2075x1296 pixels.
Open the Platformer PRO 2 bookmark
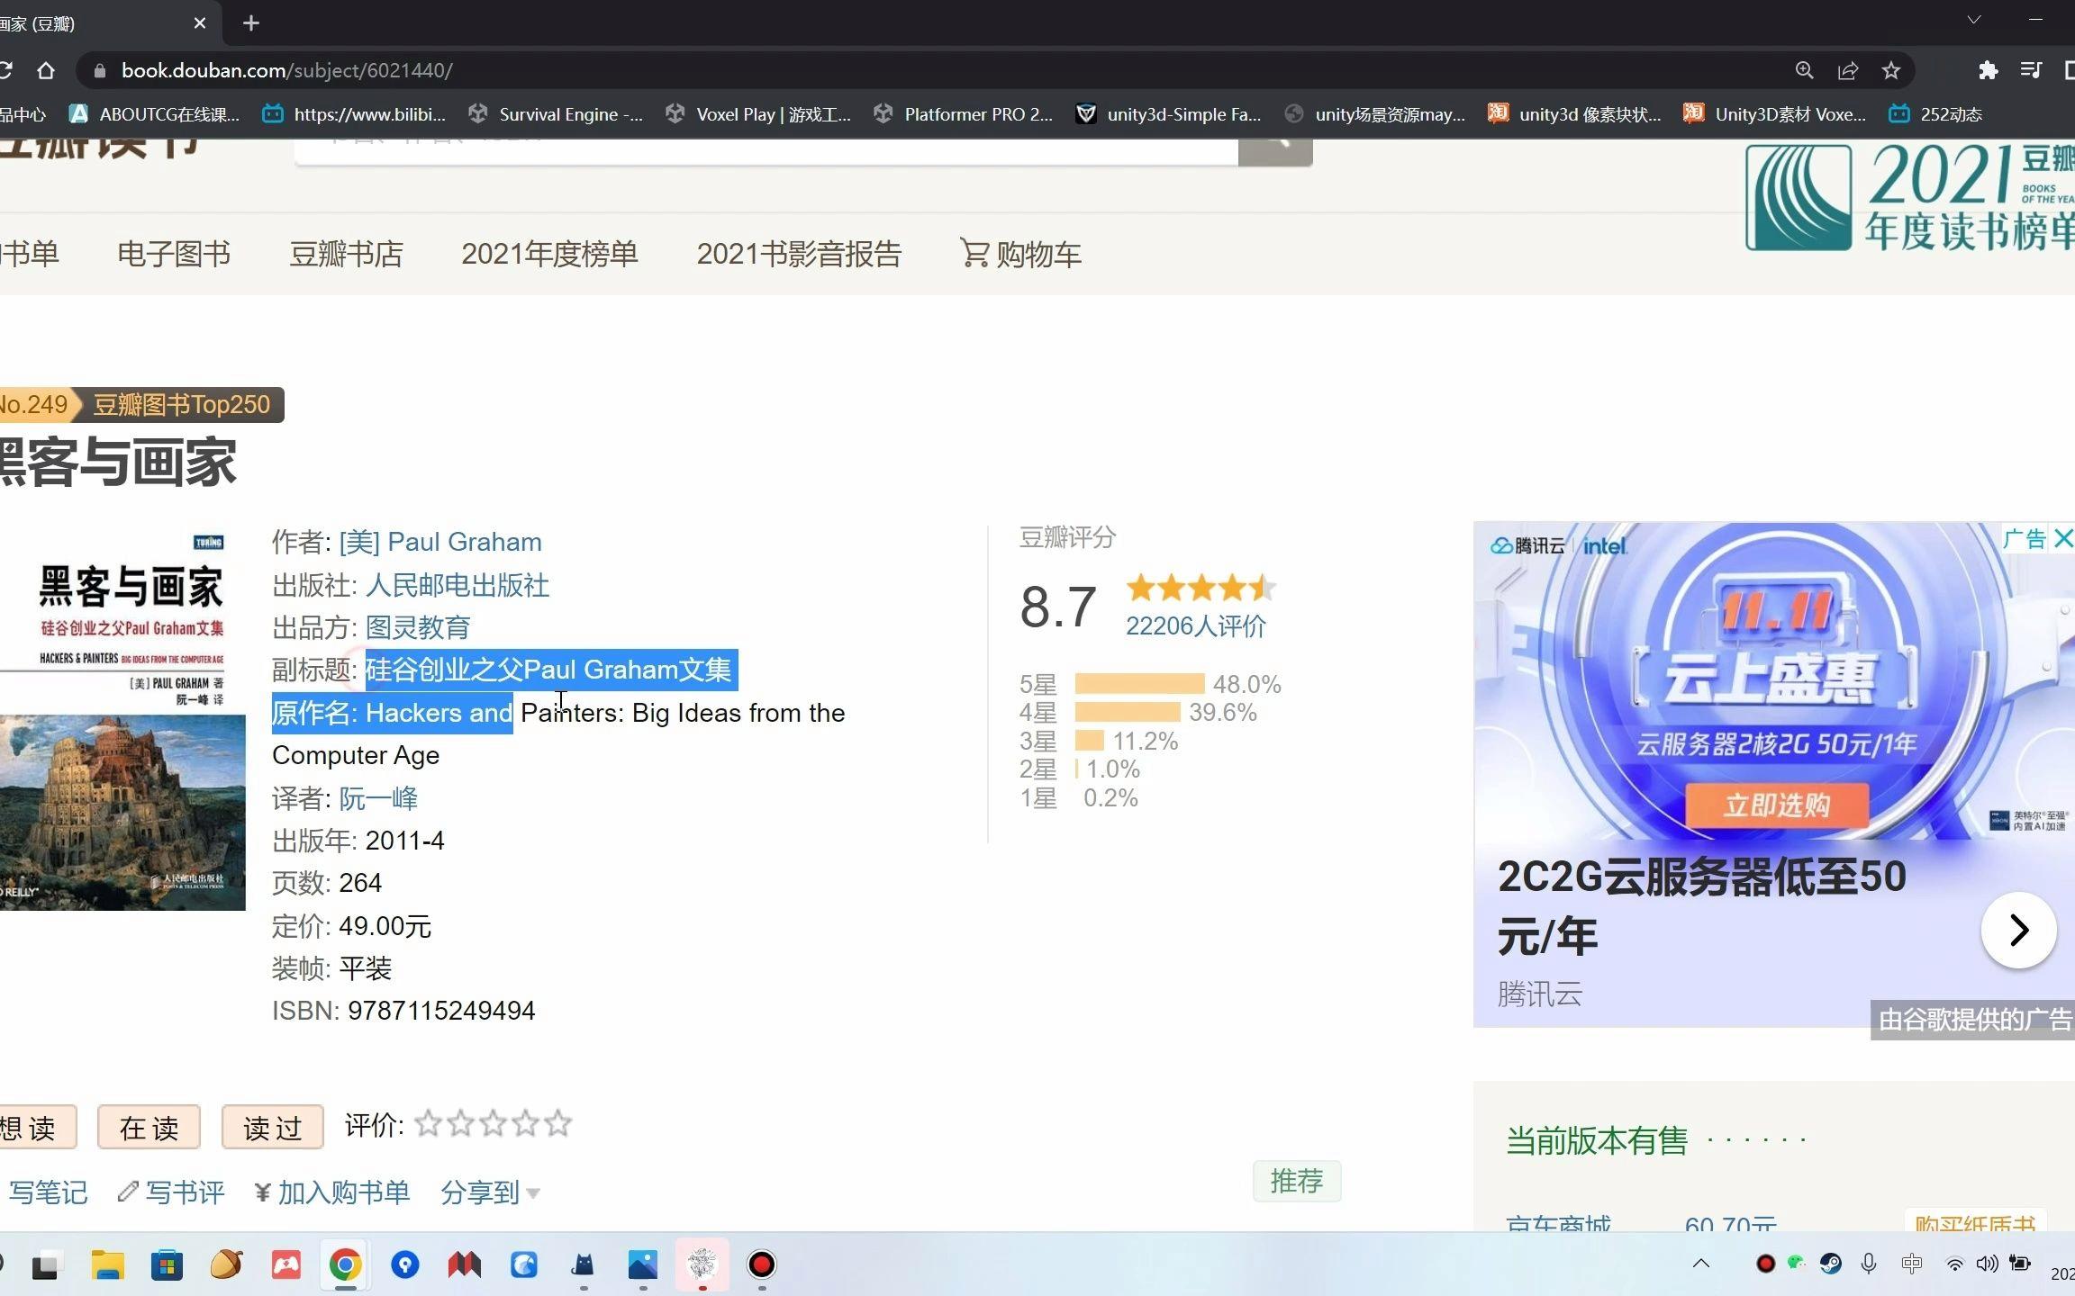[964, 114]
